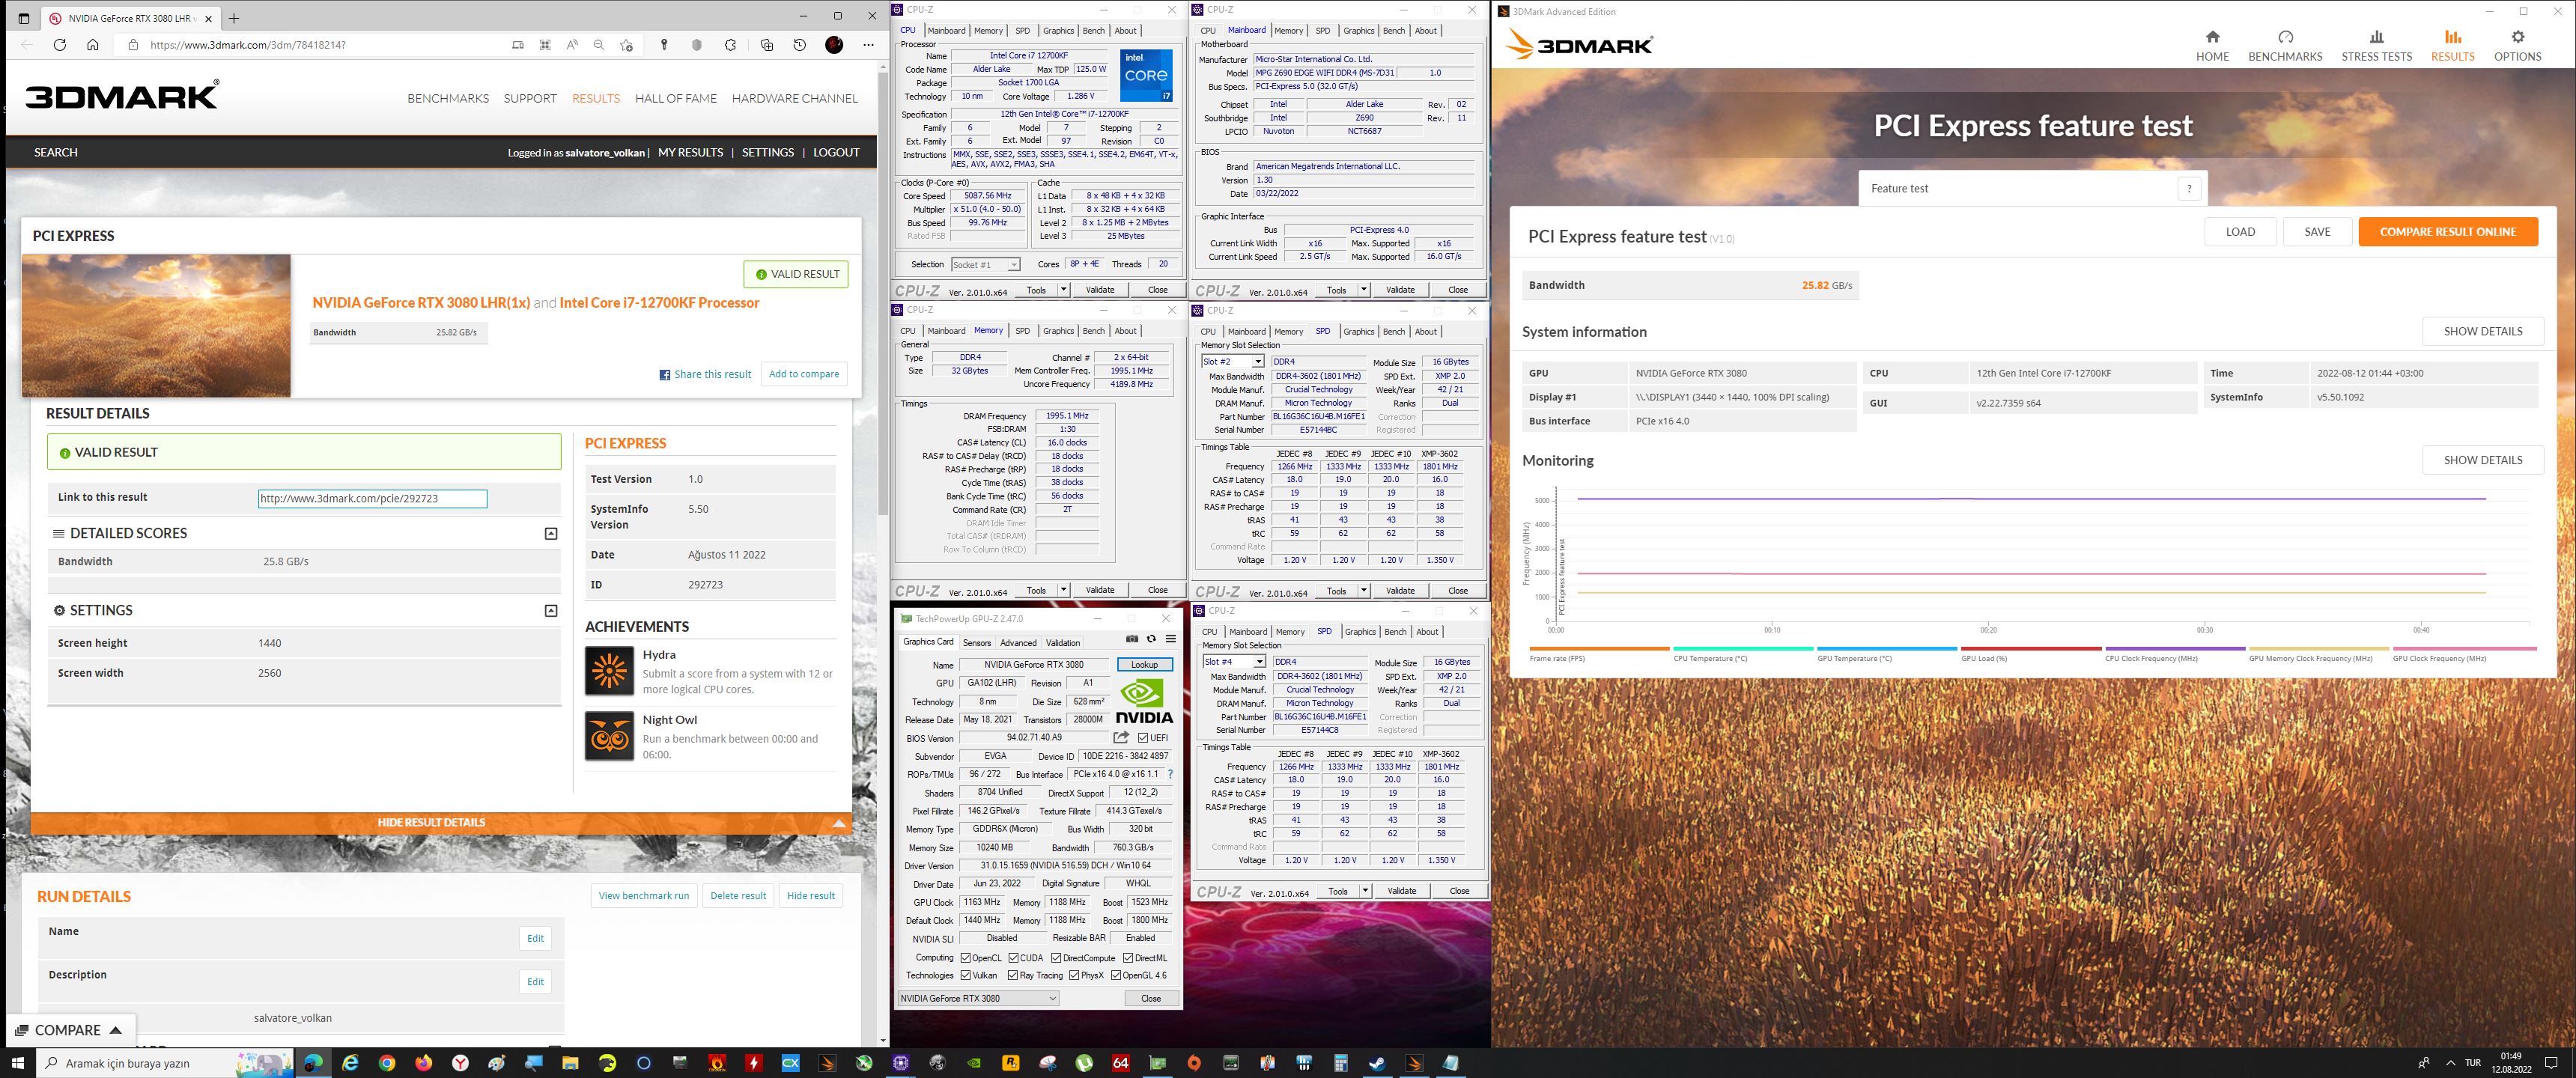
Task: Open Edge zoom out magnifier icon
Action: click(x=599, y=45)
